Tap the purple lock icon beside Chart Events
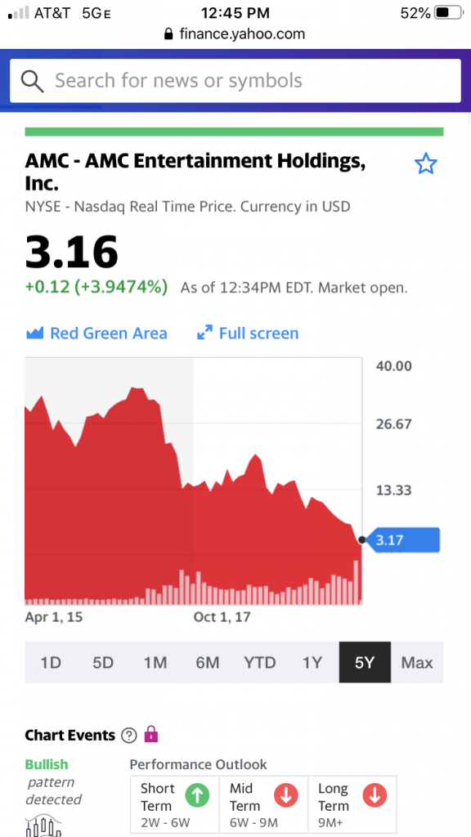 [151, 735]
